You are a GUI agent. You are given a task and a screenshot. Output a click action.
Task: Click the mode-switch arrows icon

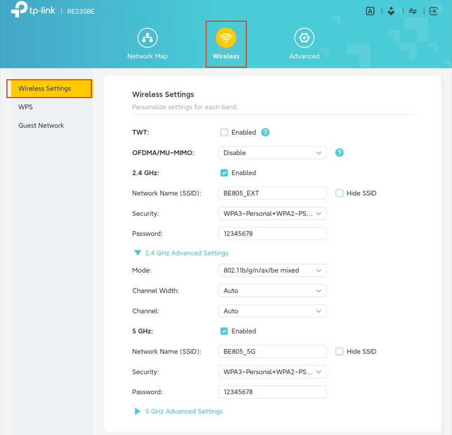(x=412, y=11)
